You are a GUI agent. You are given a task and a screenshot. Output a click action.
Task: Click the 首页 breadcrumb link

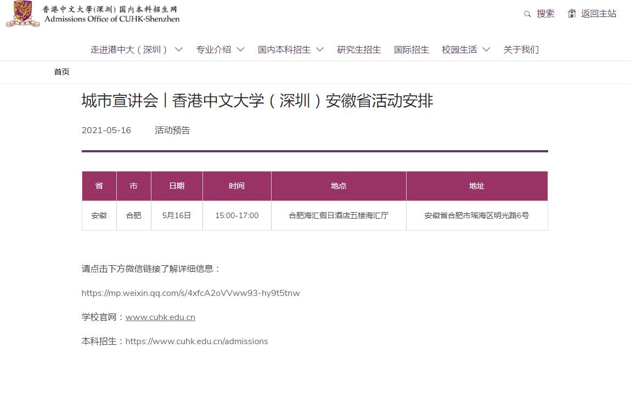tap(61, 72)
